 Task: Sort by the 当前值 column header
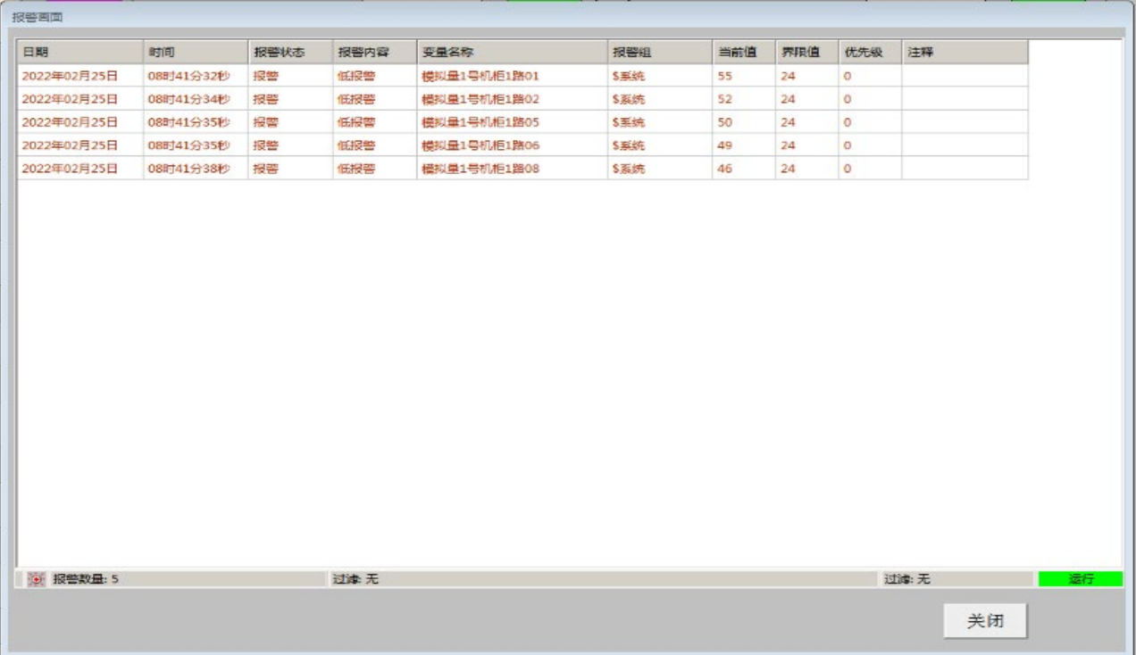point(743,52)
